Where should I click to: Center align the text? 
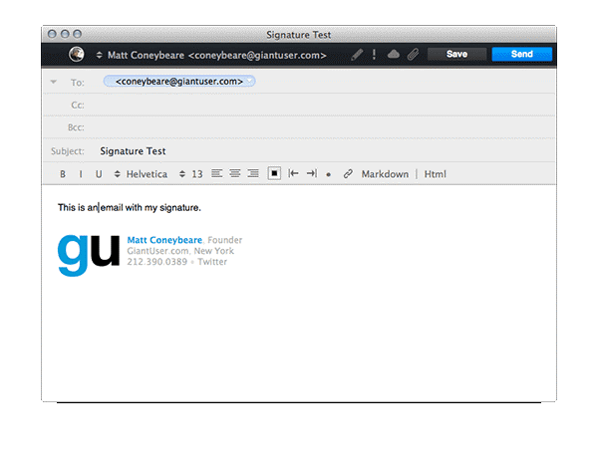235,173
